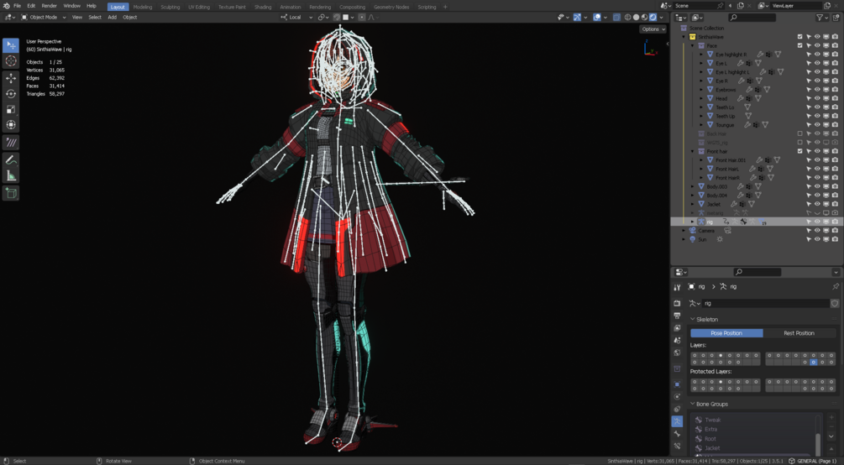Choose the Add Cube tool
Image resolution: width=844 pixels, height=465 pixels.
(11, 193)
